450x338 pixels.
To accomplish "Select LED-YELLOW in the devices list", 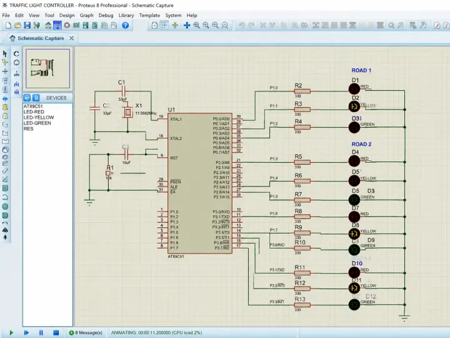I will [x=39, y=117].
